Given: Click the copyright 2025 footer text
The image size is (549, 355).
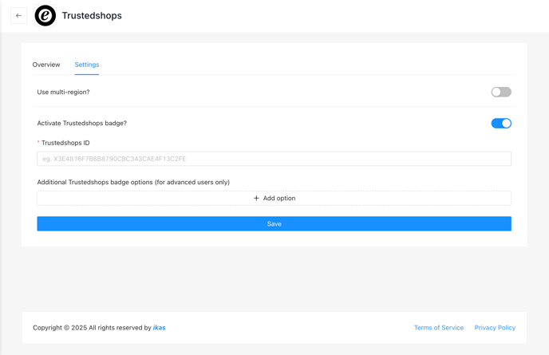Looking at the screenshot, I should coord(92,328).
